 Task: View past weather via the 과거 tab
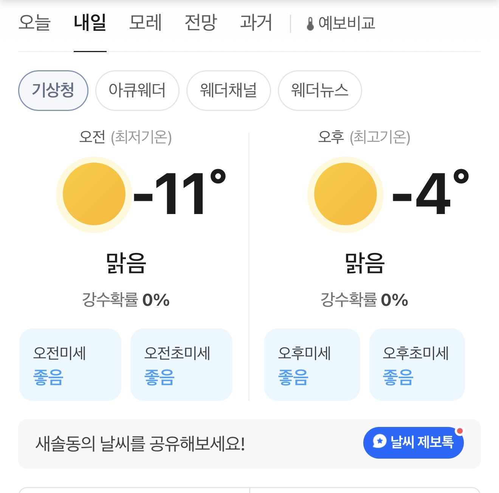click(x=256, y=23)
